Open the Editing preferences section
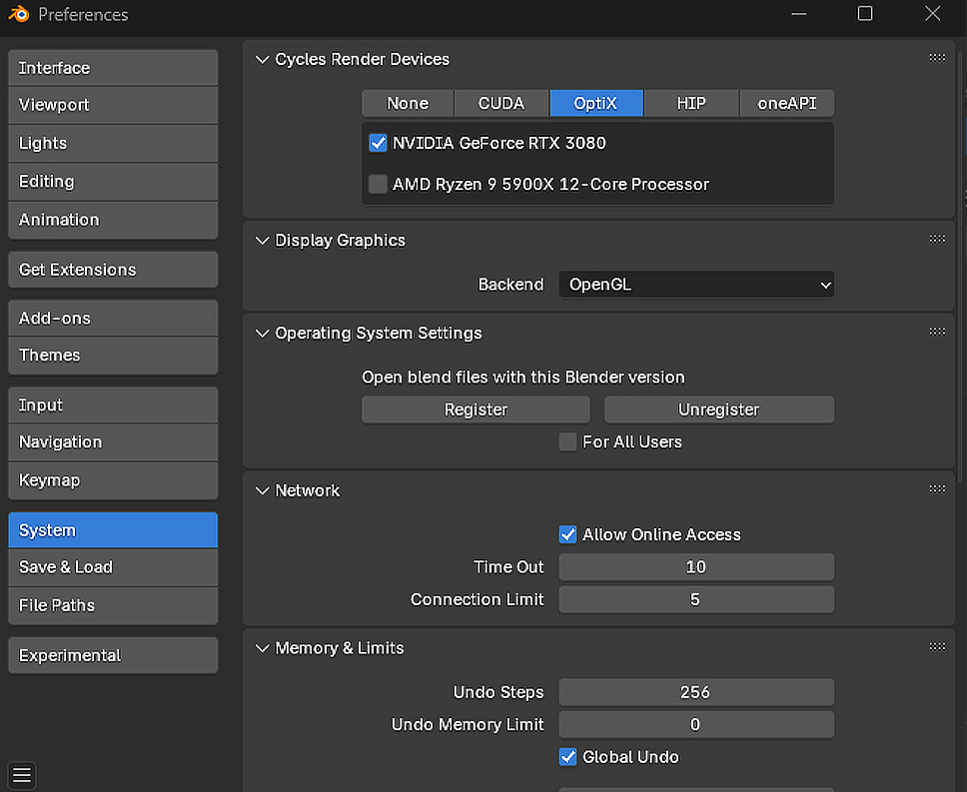 (x=113, y=181)
